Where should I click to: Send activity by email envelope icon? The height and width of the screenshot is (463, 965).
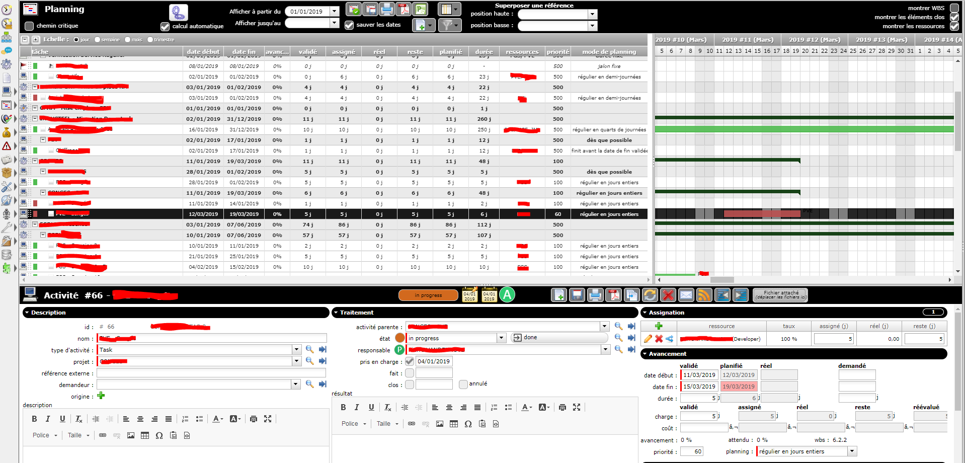(686, 295)
